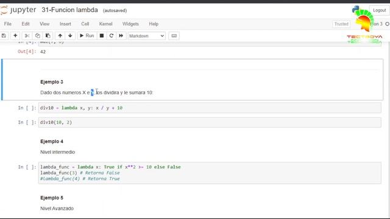Click the Logout button

(379, 10)
